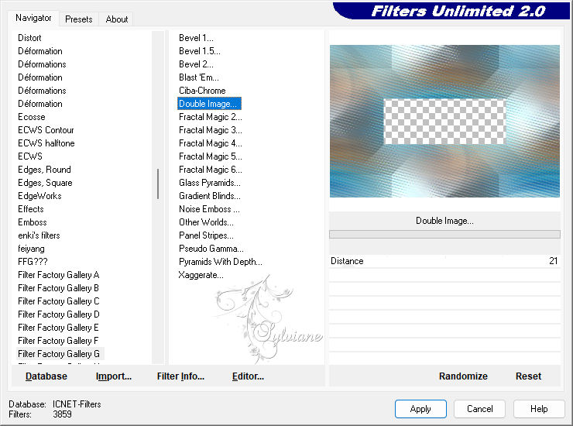The width and height of the screenshot is (573, 426).
Task: Select Filter Factory Gallery D
Action: (59, 314)
